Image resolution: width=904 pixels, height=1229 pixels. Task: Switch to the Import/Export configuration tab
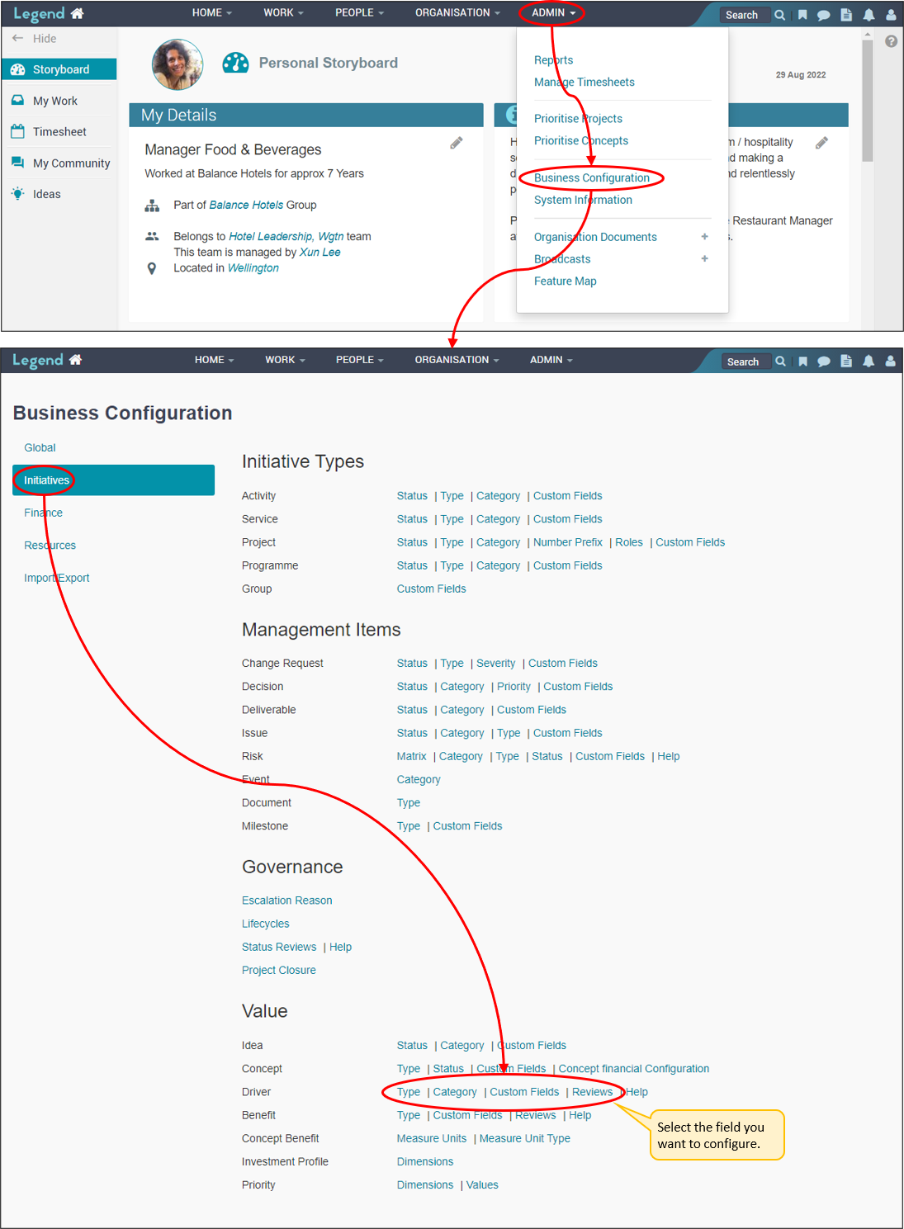(x=56, y=578)
